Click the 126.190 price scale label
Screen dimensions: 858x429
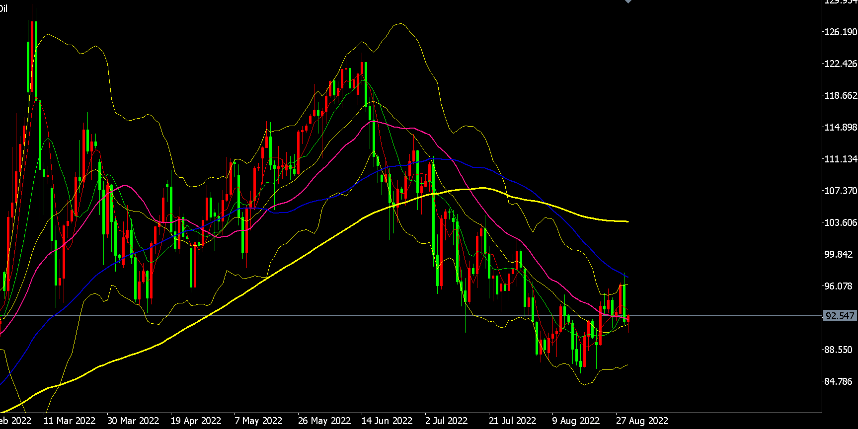coord(841,32)
